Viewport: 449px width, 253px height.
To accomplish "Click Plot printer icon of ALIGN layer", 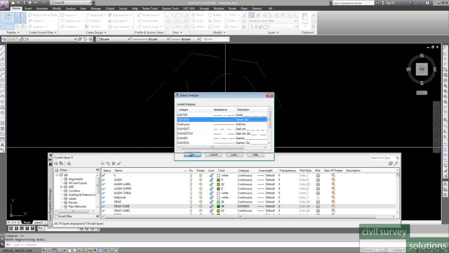I will tap(318, 180).
